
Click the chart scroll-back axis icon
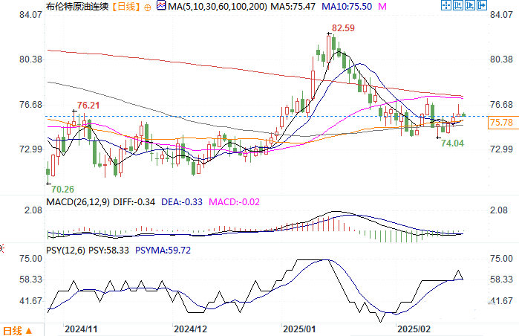[x=458, y=5]
